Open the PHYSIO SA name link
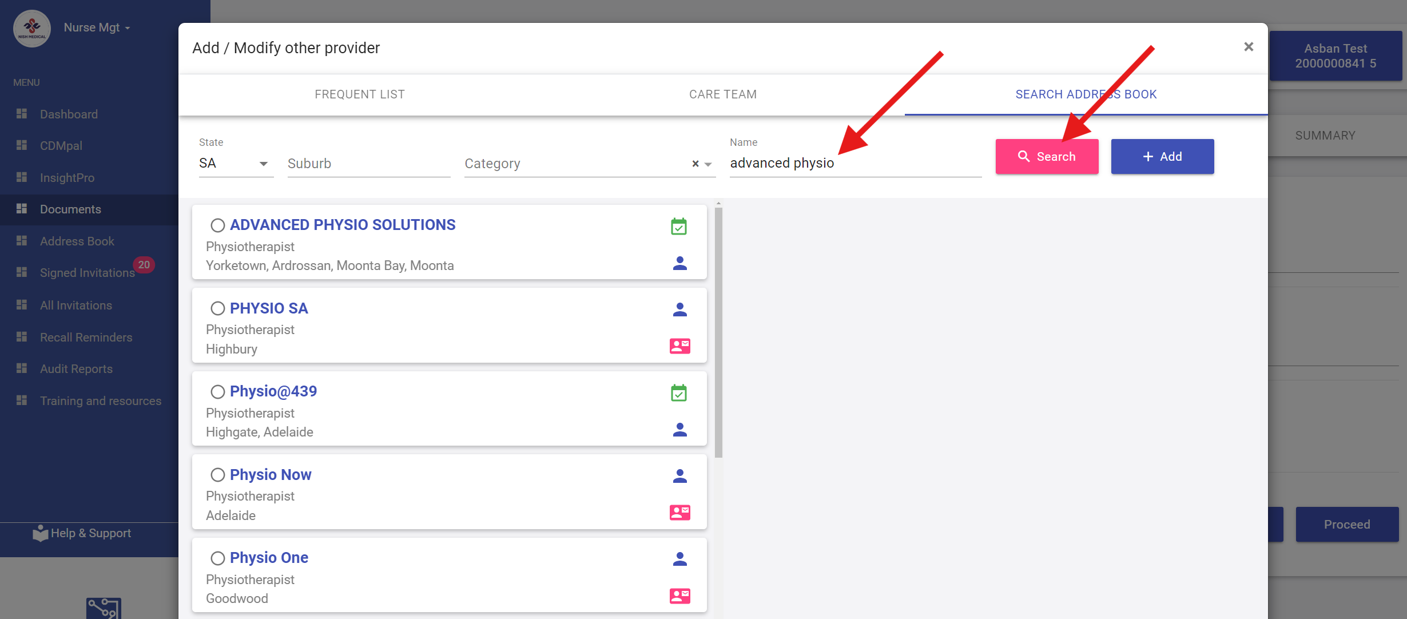Image resolution: width=1407 pixels, height=619 pixels. pyautogui.click(x=269, y=308)
